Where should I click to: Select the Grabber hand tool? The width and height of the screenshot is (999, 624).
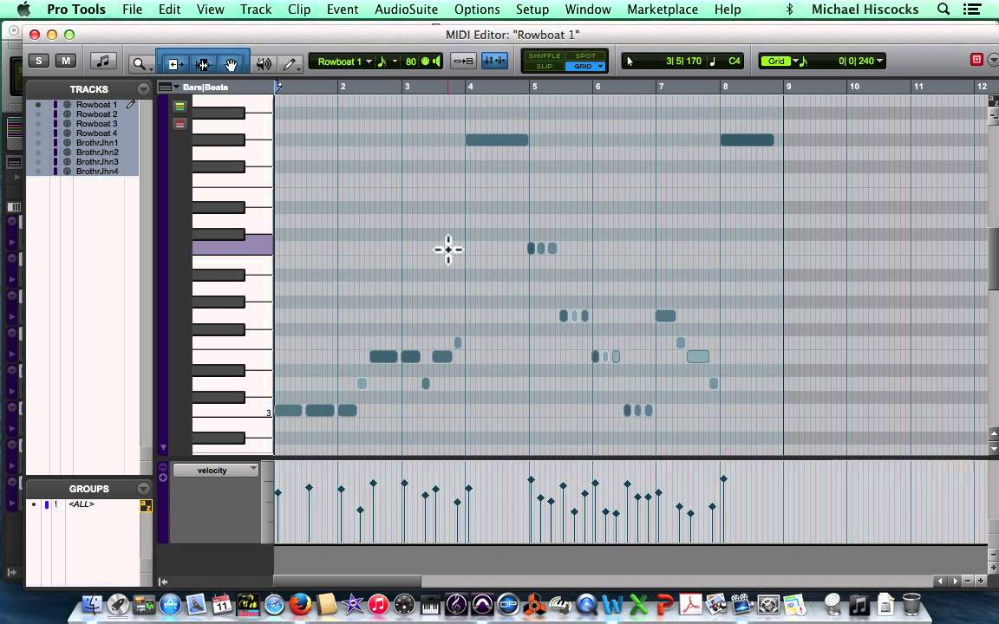(x=231, y=63)
